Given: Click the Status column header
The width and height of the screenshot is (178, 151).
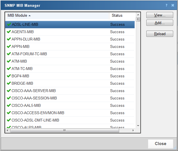Looking at the screenshot, I should click(117, 16).
